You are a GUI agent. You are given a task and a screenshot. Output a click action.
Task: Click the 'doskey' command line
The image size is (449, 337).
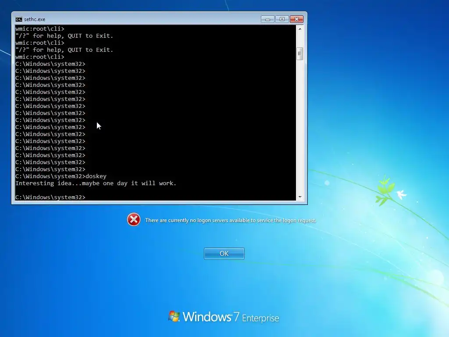pos(61,176)
